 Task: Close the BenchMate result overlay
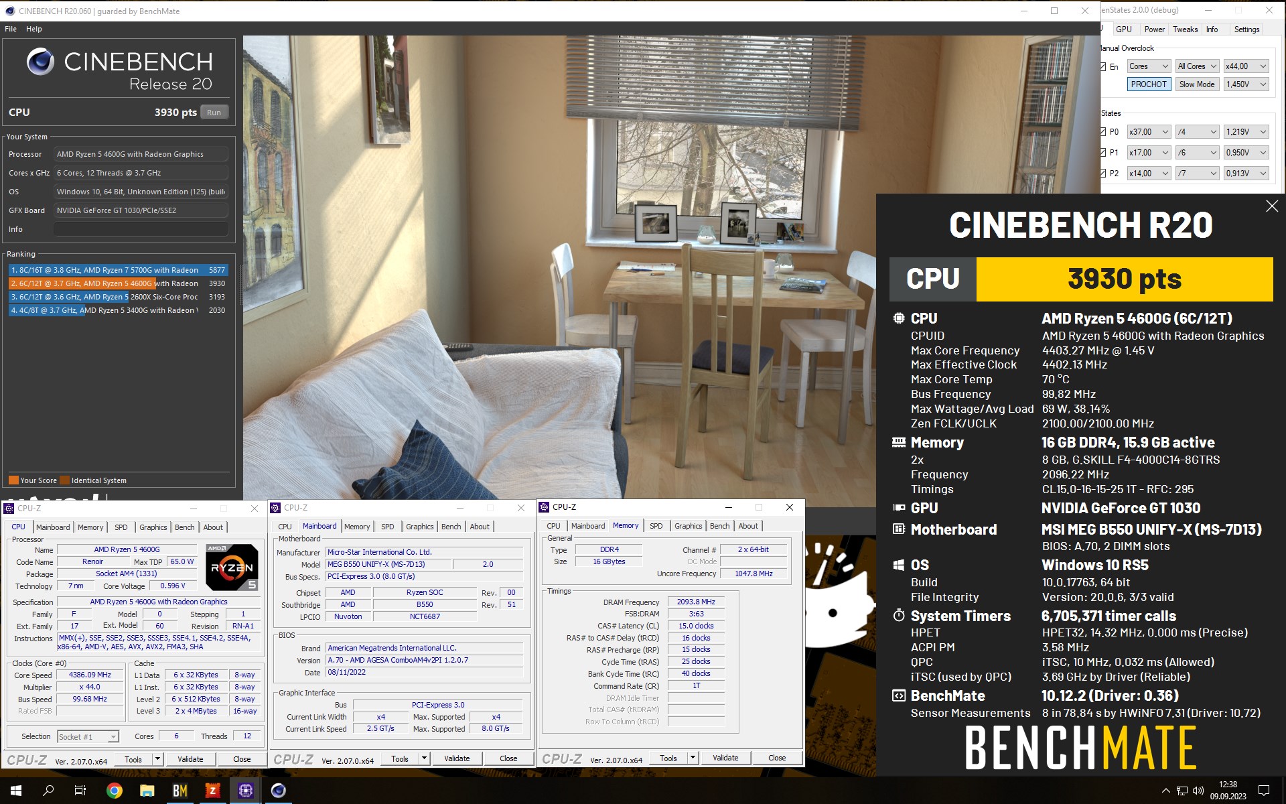point(1272,206)
